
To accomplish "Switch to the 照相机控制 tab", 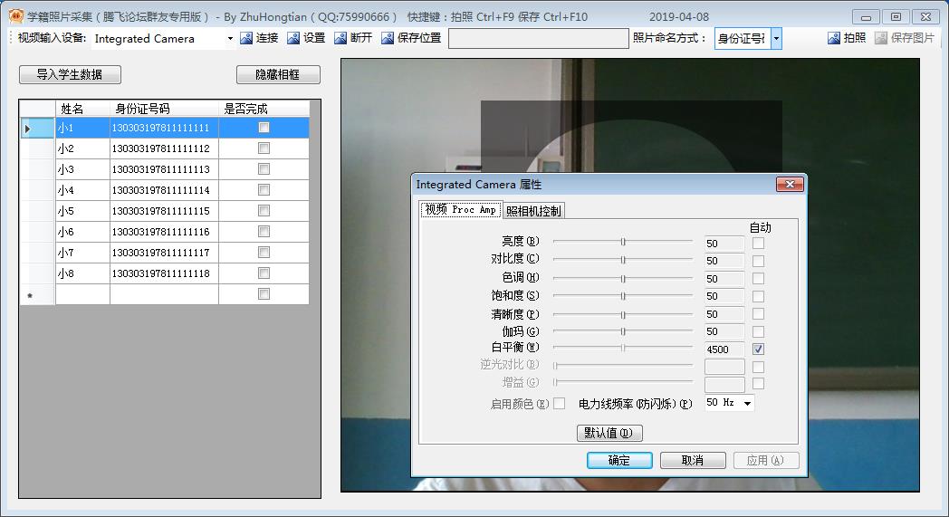I will [x=534, y=211].
